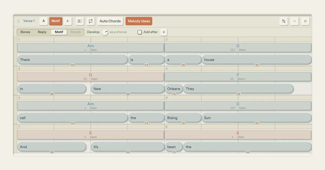325x170 pixels.
Task: Click the 'it's' lyric note
Action: click(x=128, y=147)
